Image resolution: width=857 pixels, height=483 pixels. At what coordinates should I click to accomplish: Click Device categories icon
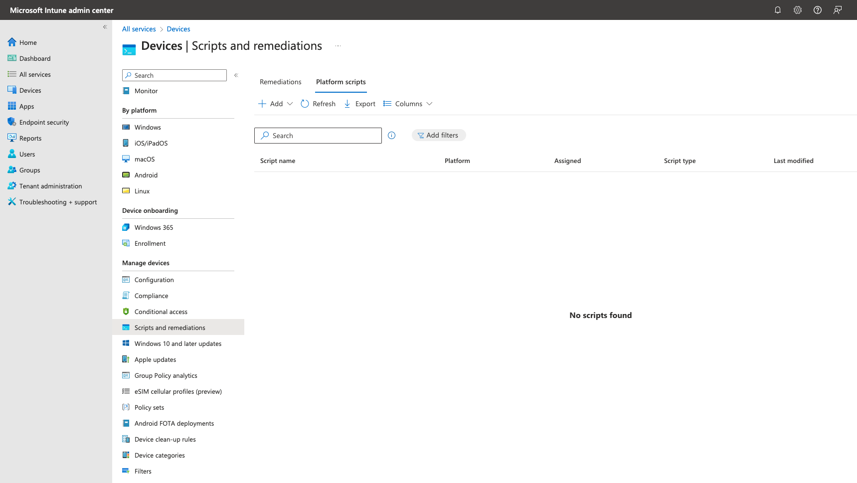126,455
